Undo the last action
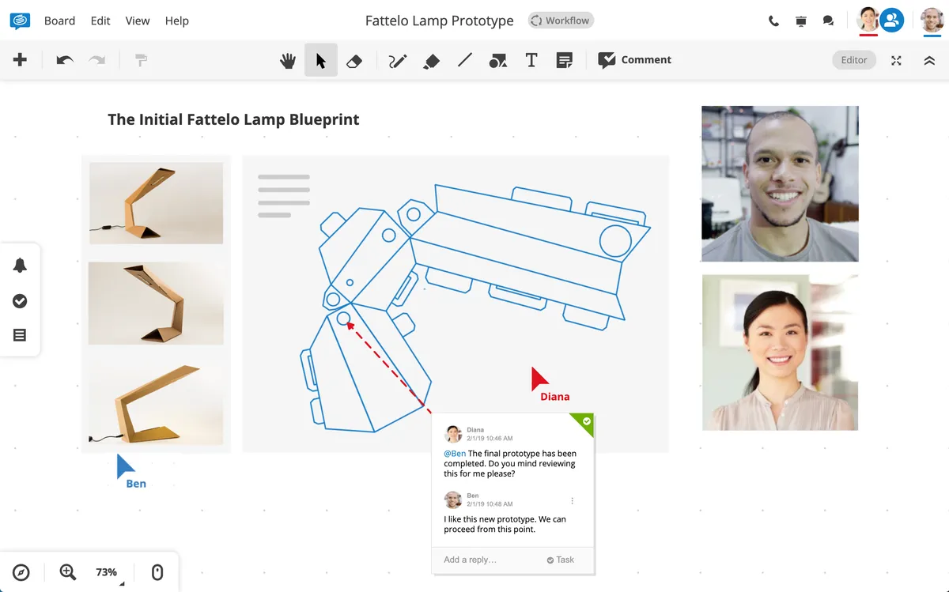 tap(65, 60)
